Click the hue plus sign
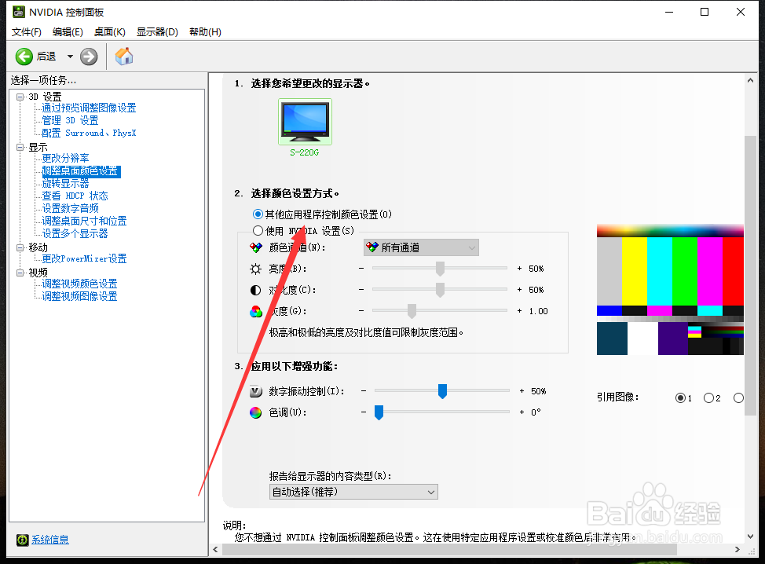Image resolution: width=765 pixels, height=564 pixels. coord(522,412)
